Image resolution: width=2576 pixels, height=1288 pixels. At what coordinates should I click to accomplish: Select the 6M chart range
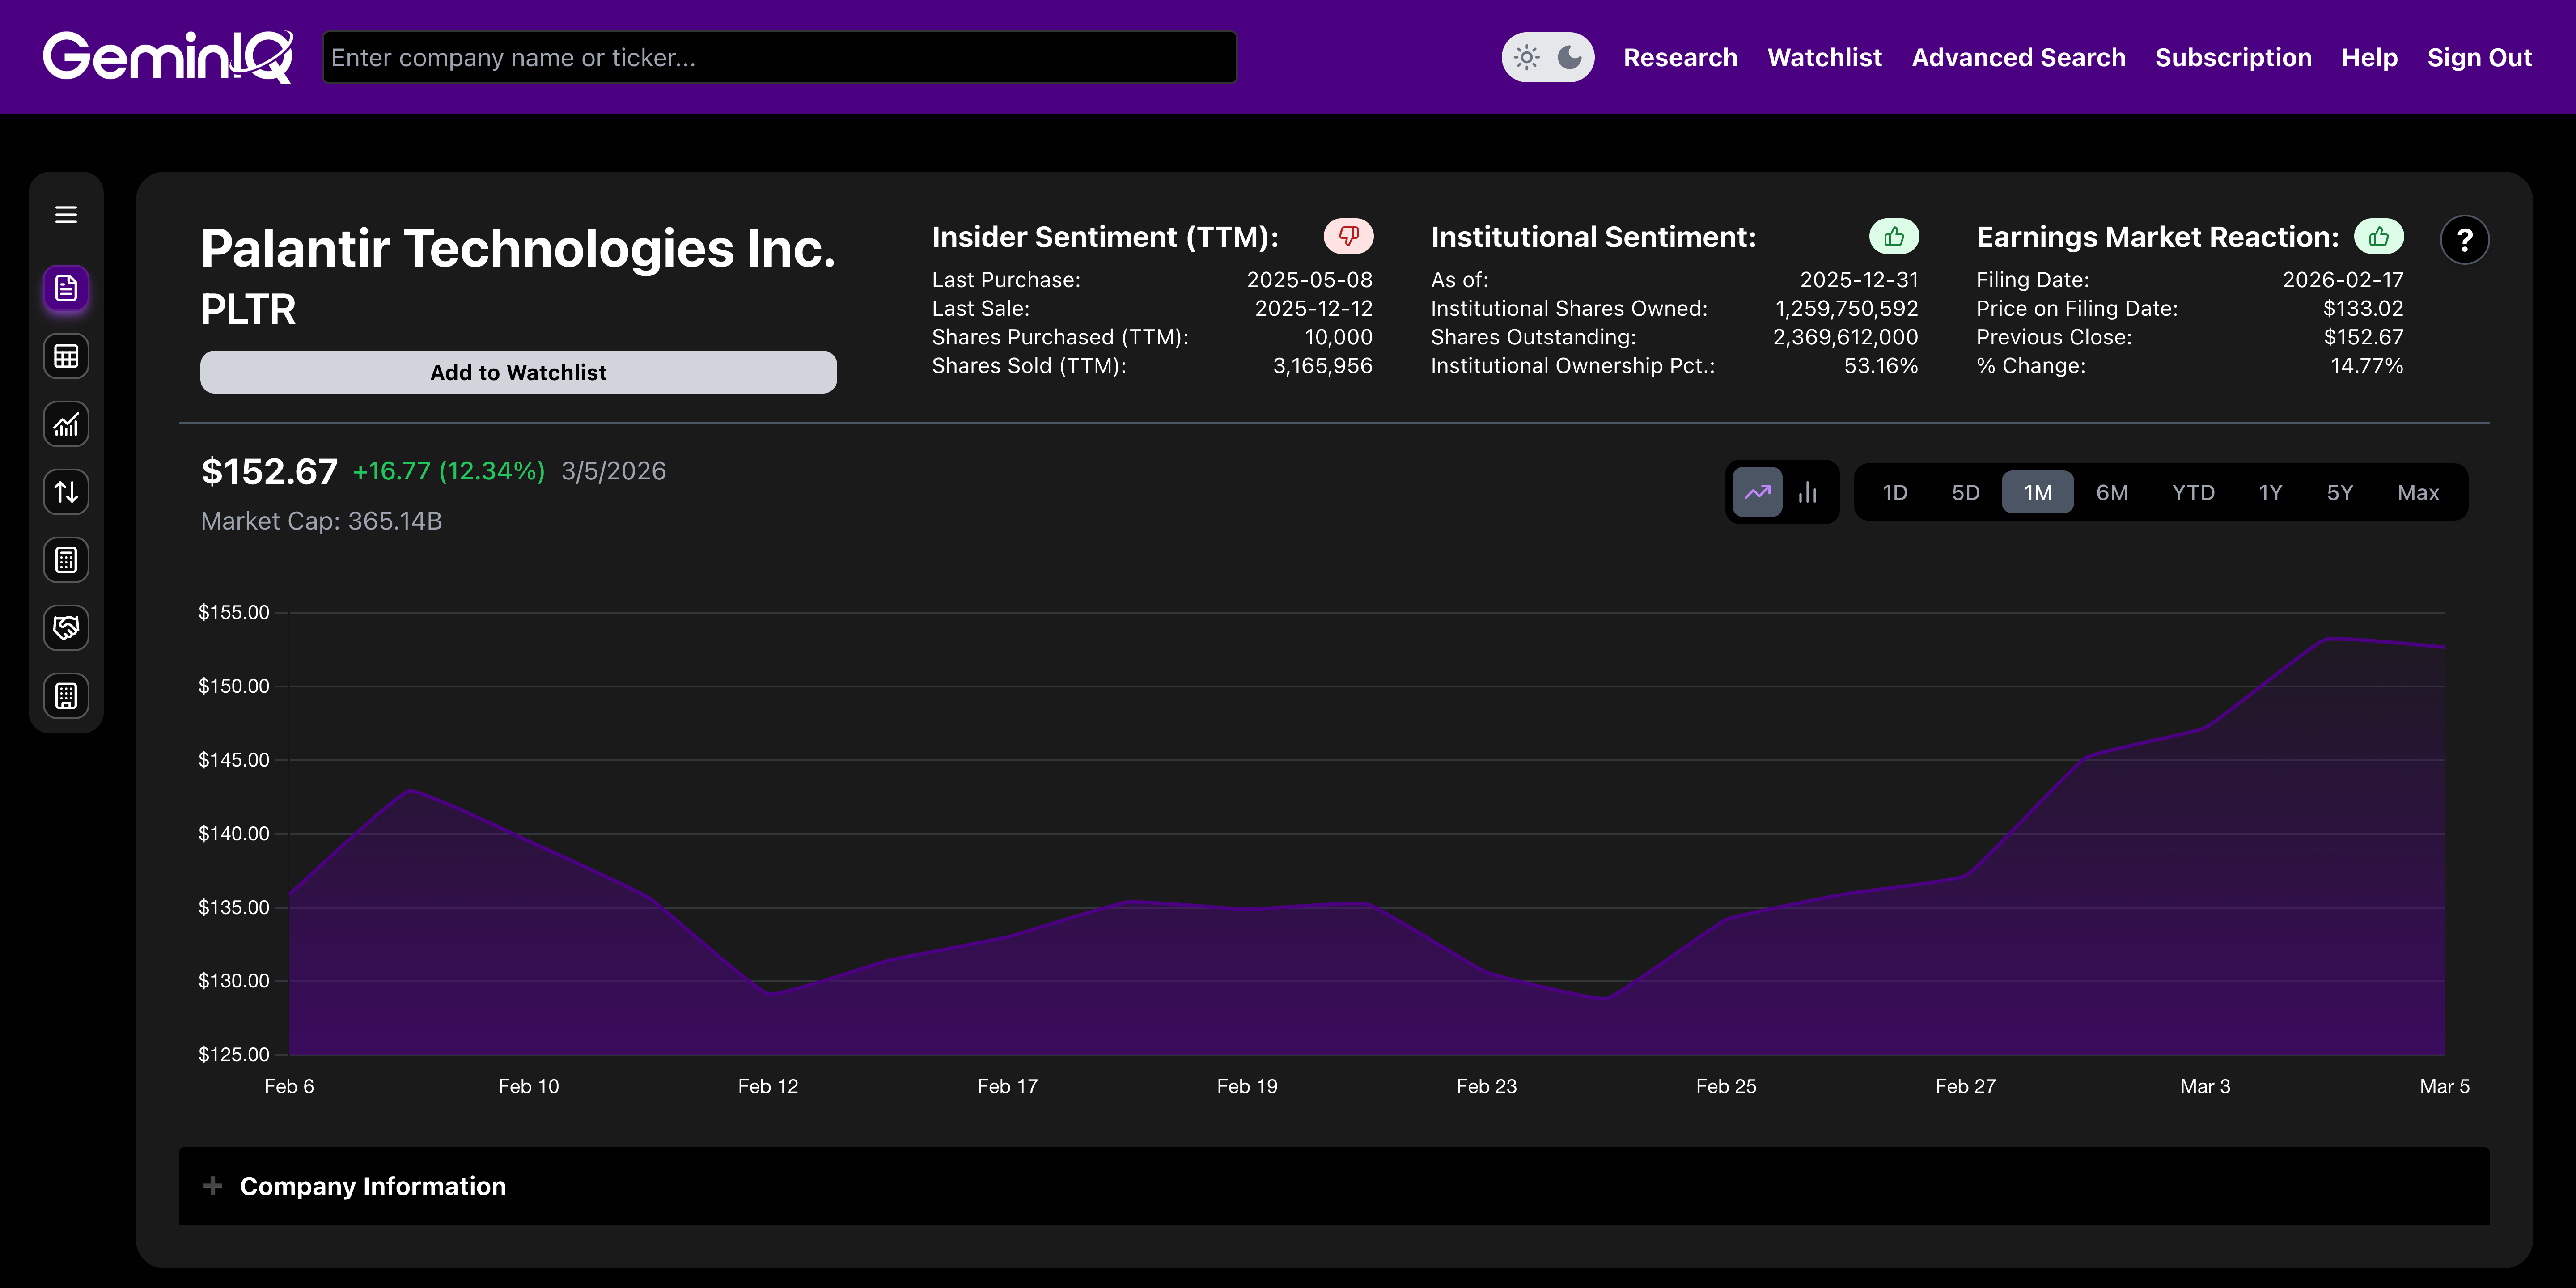[x=2111, y=492]
